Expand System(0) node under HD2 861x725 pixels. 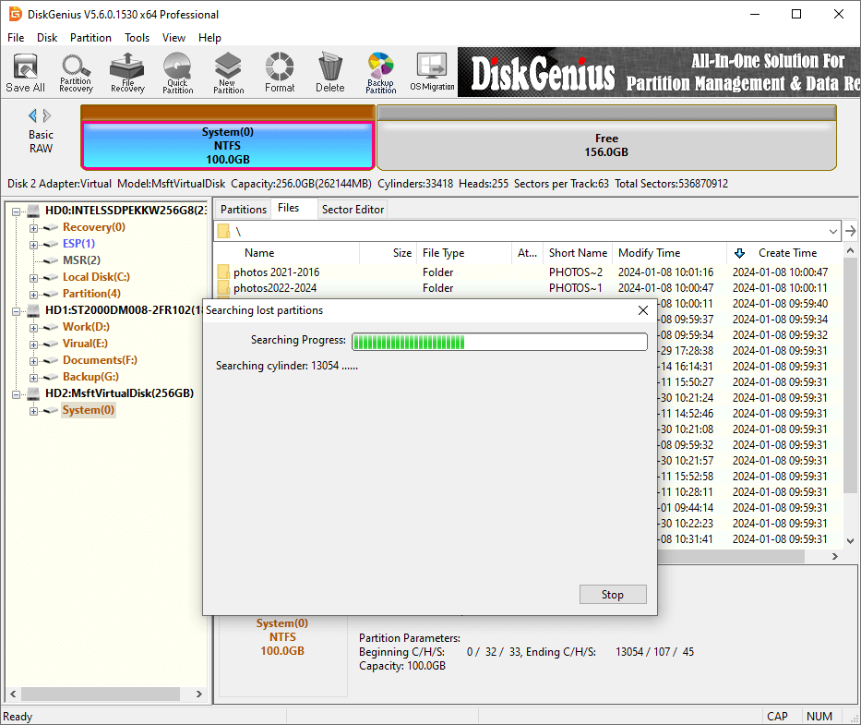tap(33, 411)
